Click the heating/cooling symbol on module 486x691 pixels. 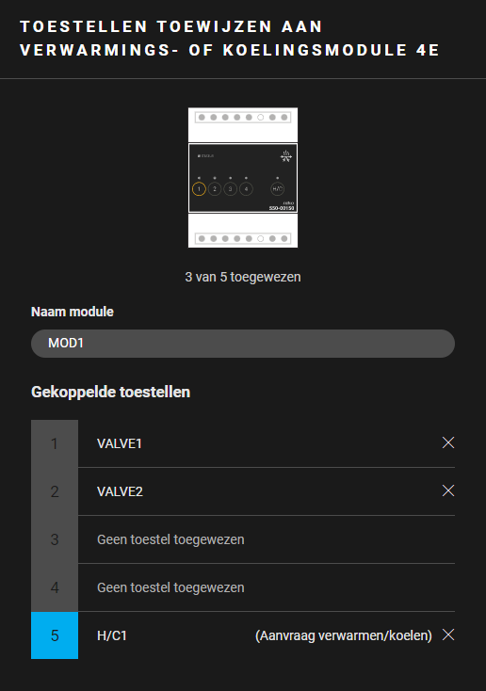coord(286,156)
